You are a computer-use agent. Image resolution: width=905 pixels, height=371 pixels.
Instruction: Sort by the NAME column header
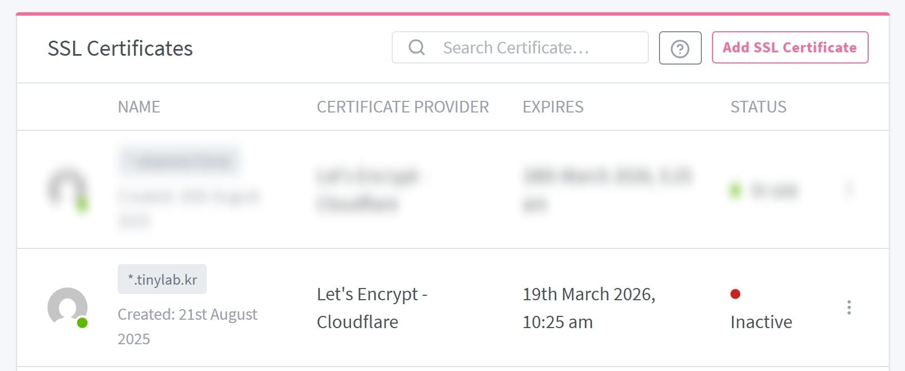tap(139, 107)
